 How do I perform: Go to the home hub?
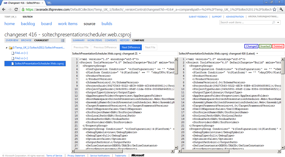click(10, 24)
